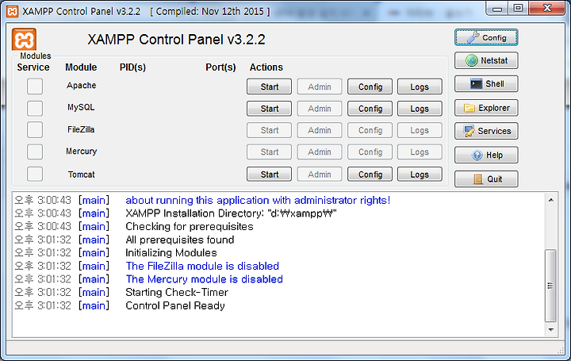Open the main Config button with wrench icon

click(x=486, y=37)
